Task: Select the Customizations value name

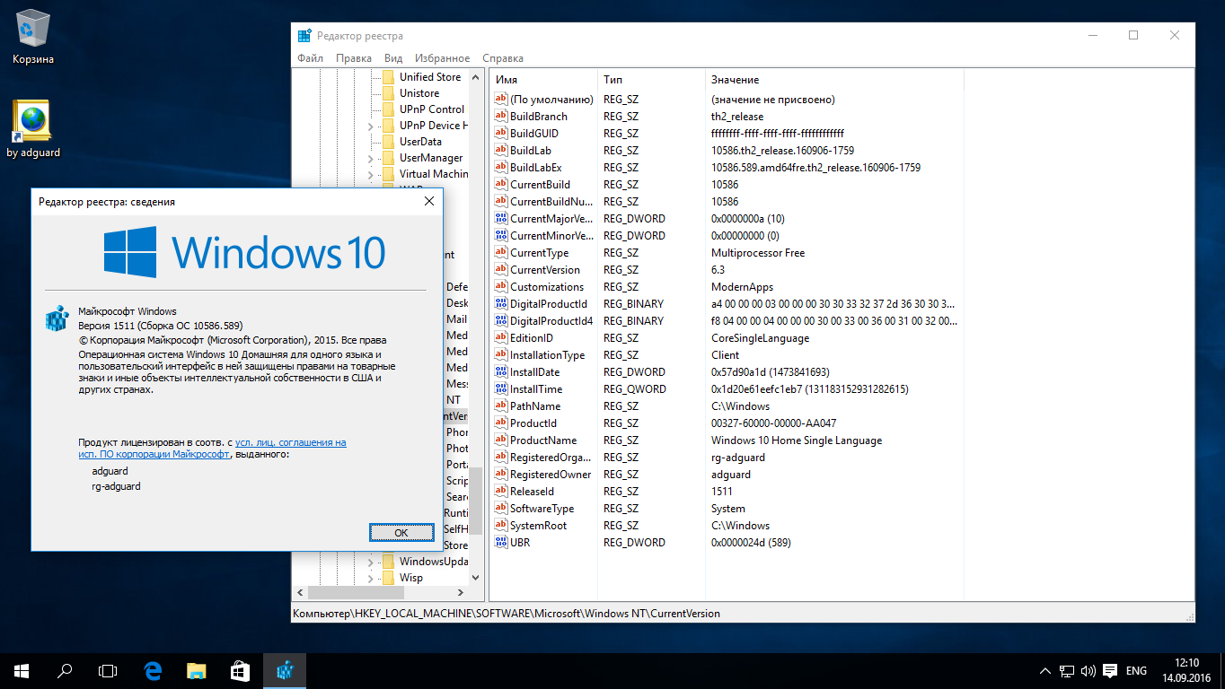Action: (547, 287)
